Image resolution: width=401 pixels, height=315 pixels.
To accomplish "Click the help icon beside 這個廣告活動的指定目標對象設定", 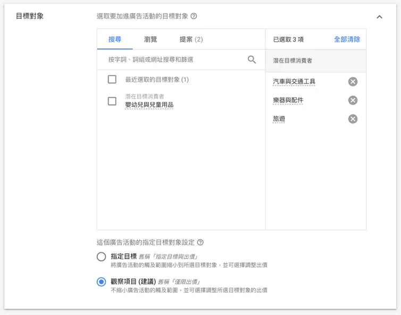I will click(200, 242).
